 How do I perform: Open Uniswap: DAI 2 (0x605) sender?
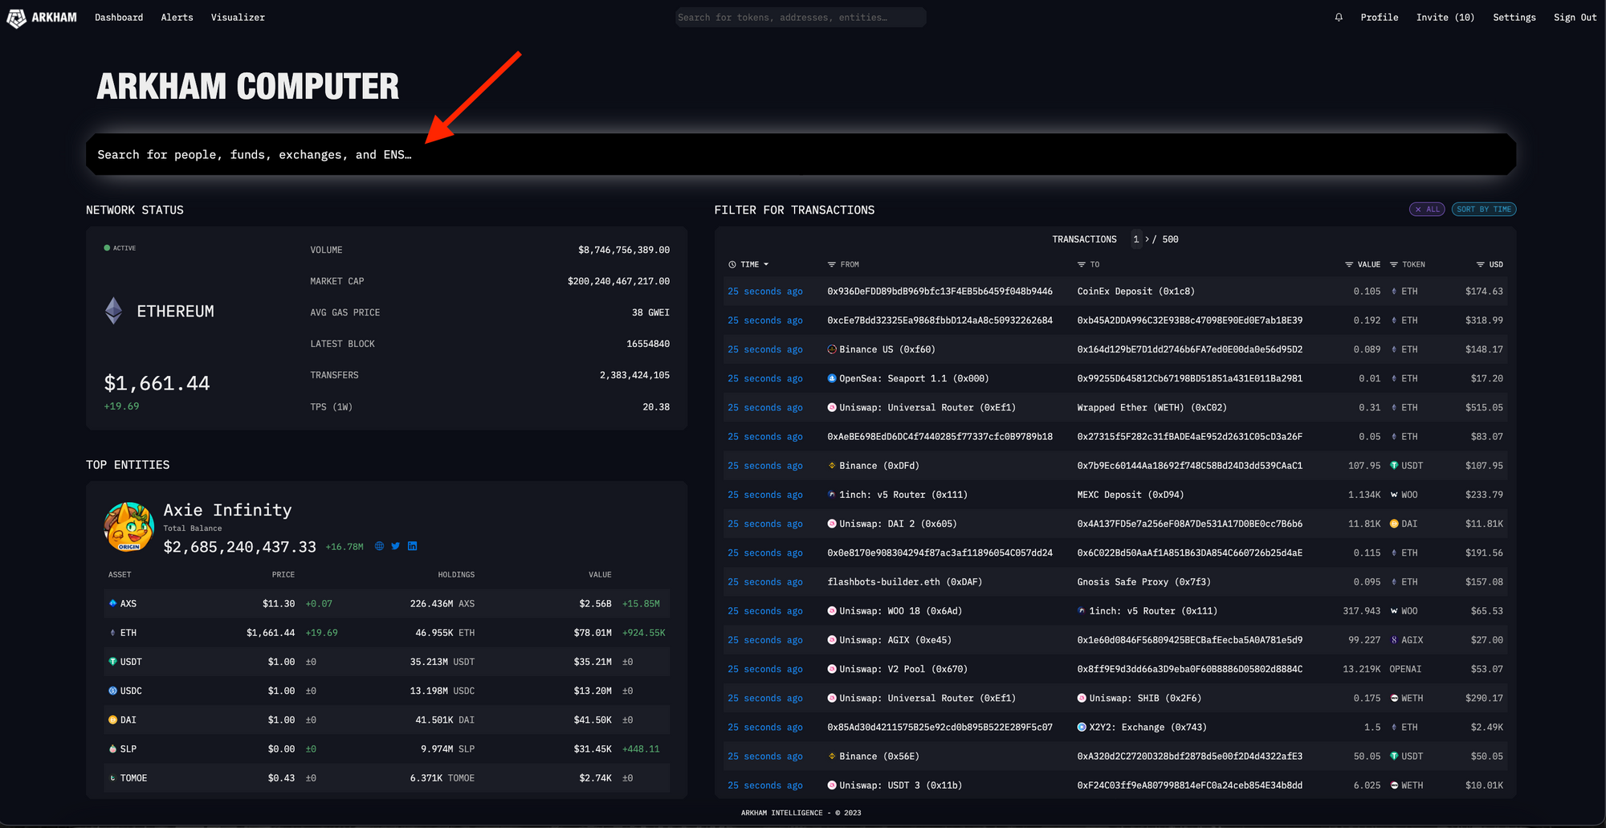pyautogui.click(x=898, y=524)
